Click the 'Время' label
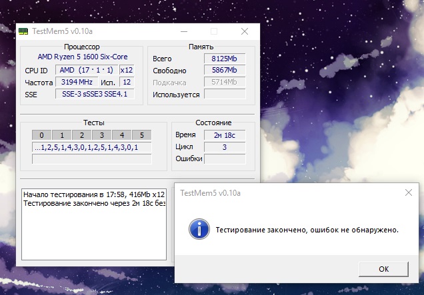This screenshot has height=295, width=424. pyautogui.click(x=185, y=135)
